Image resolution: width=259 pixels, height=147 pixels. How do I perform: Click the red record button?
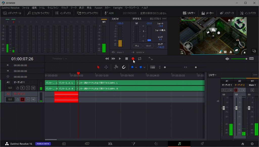tap(133, 59)
